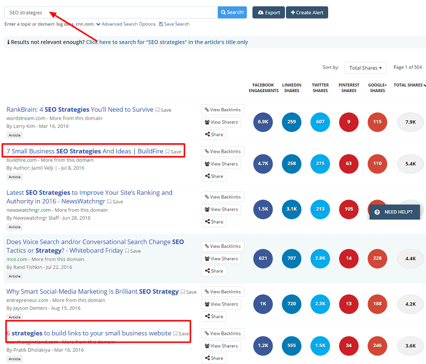Share the entrepreneur.com article
This screenshot has height=364, width=426.
coord(214,316)
